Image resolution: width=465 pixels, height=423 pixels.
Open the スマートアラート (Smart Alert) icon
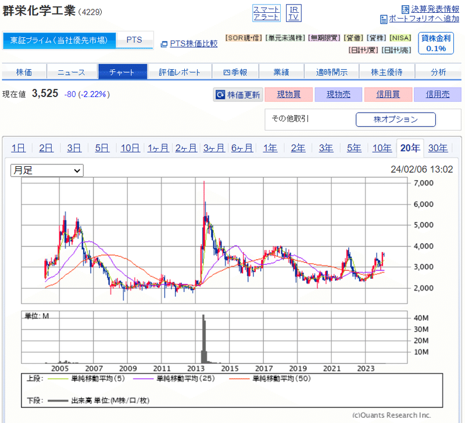(x=266, y=11)
